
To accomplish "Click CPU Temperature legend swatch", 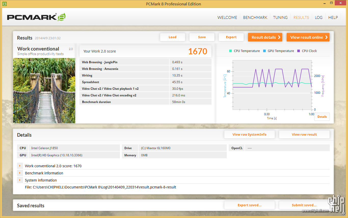I will 231,51.
